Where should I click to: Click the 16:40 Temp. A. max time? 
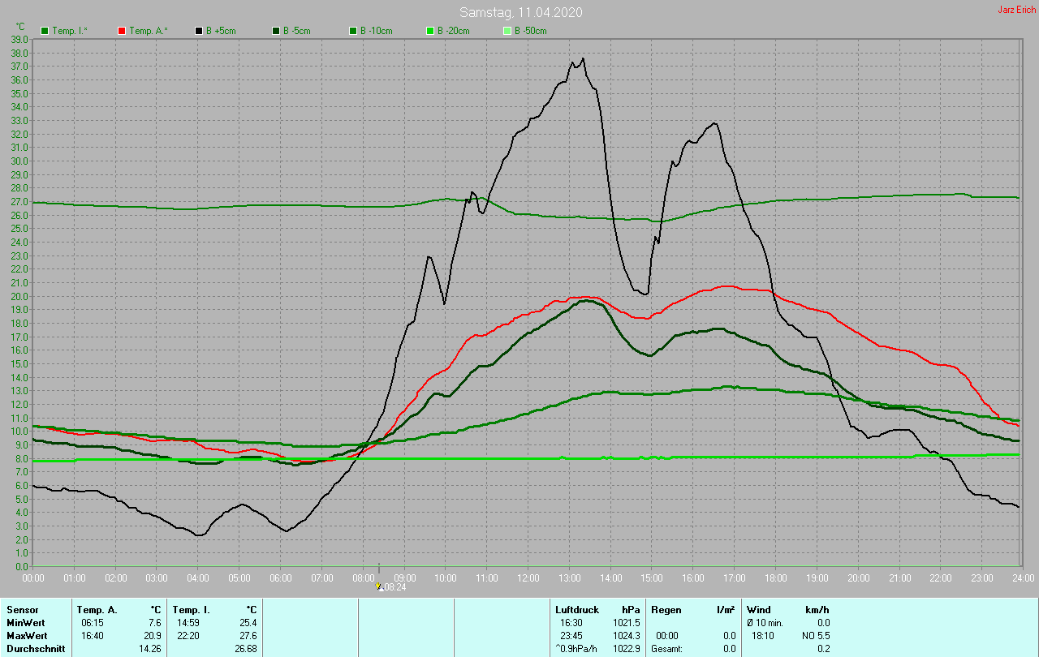92,636
